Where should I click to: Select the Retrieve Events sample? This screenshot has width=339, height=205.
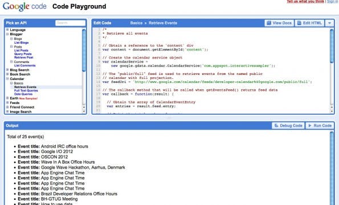pos(25,87)
